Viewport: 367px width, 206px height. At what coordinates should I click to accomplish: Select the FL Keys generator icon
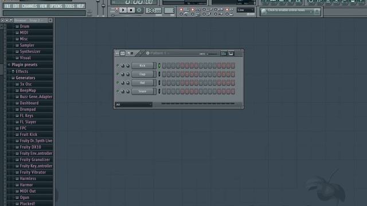coord(17,116)
